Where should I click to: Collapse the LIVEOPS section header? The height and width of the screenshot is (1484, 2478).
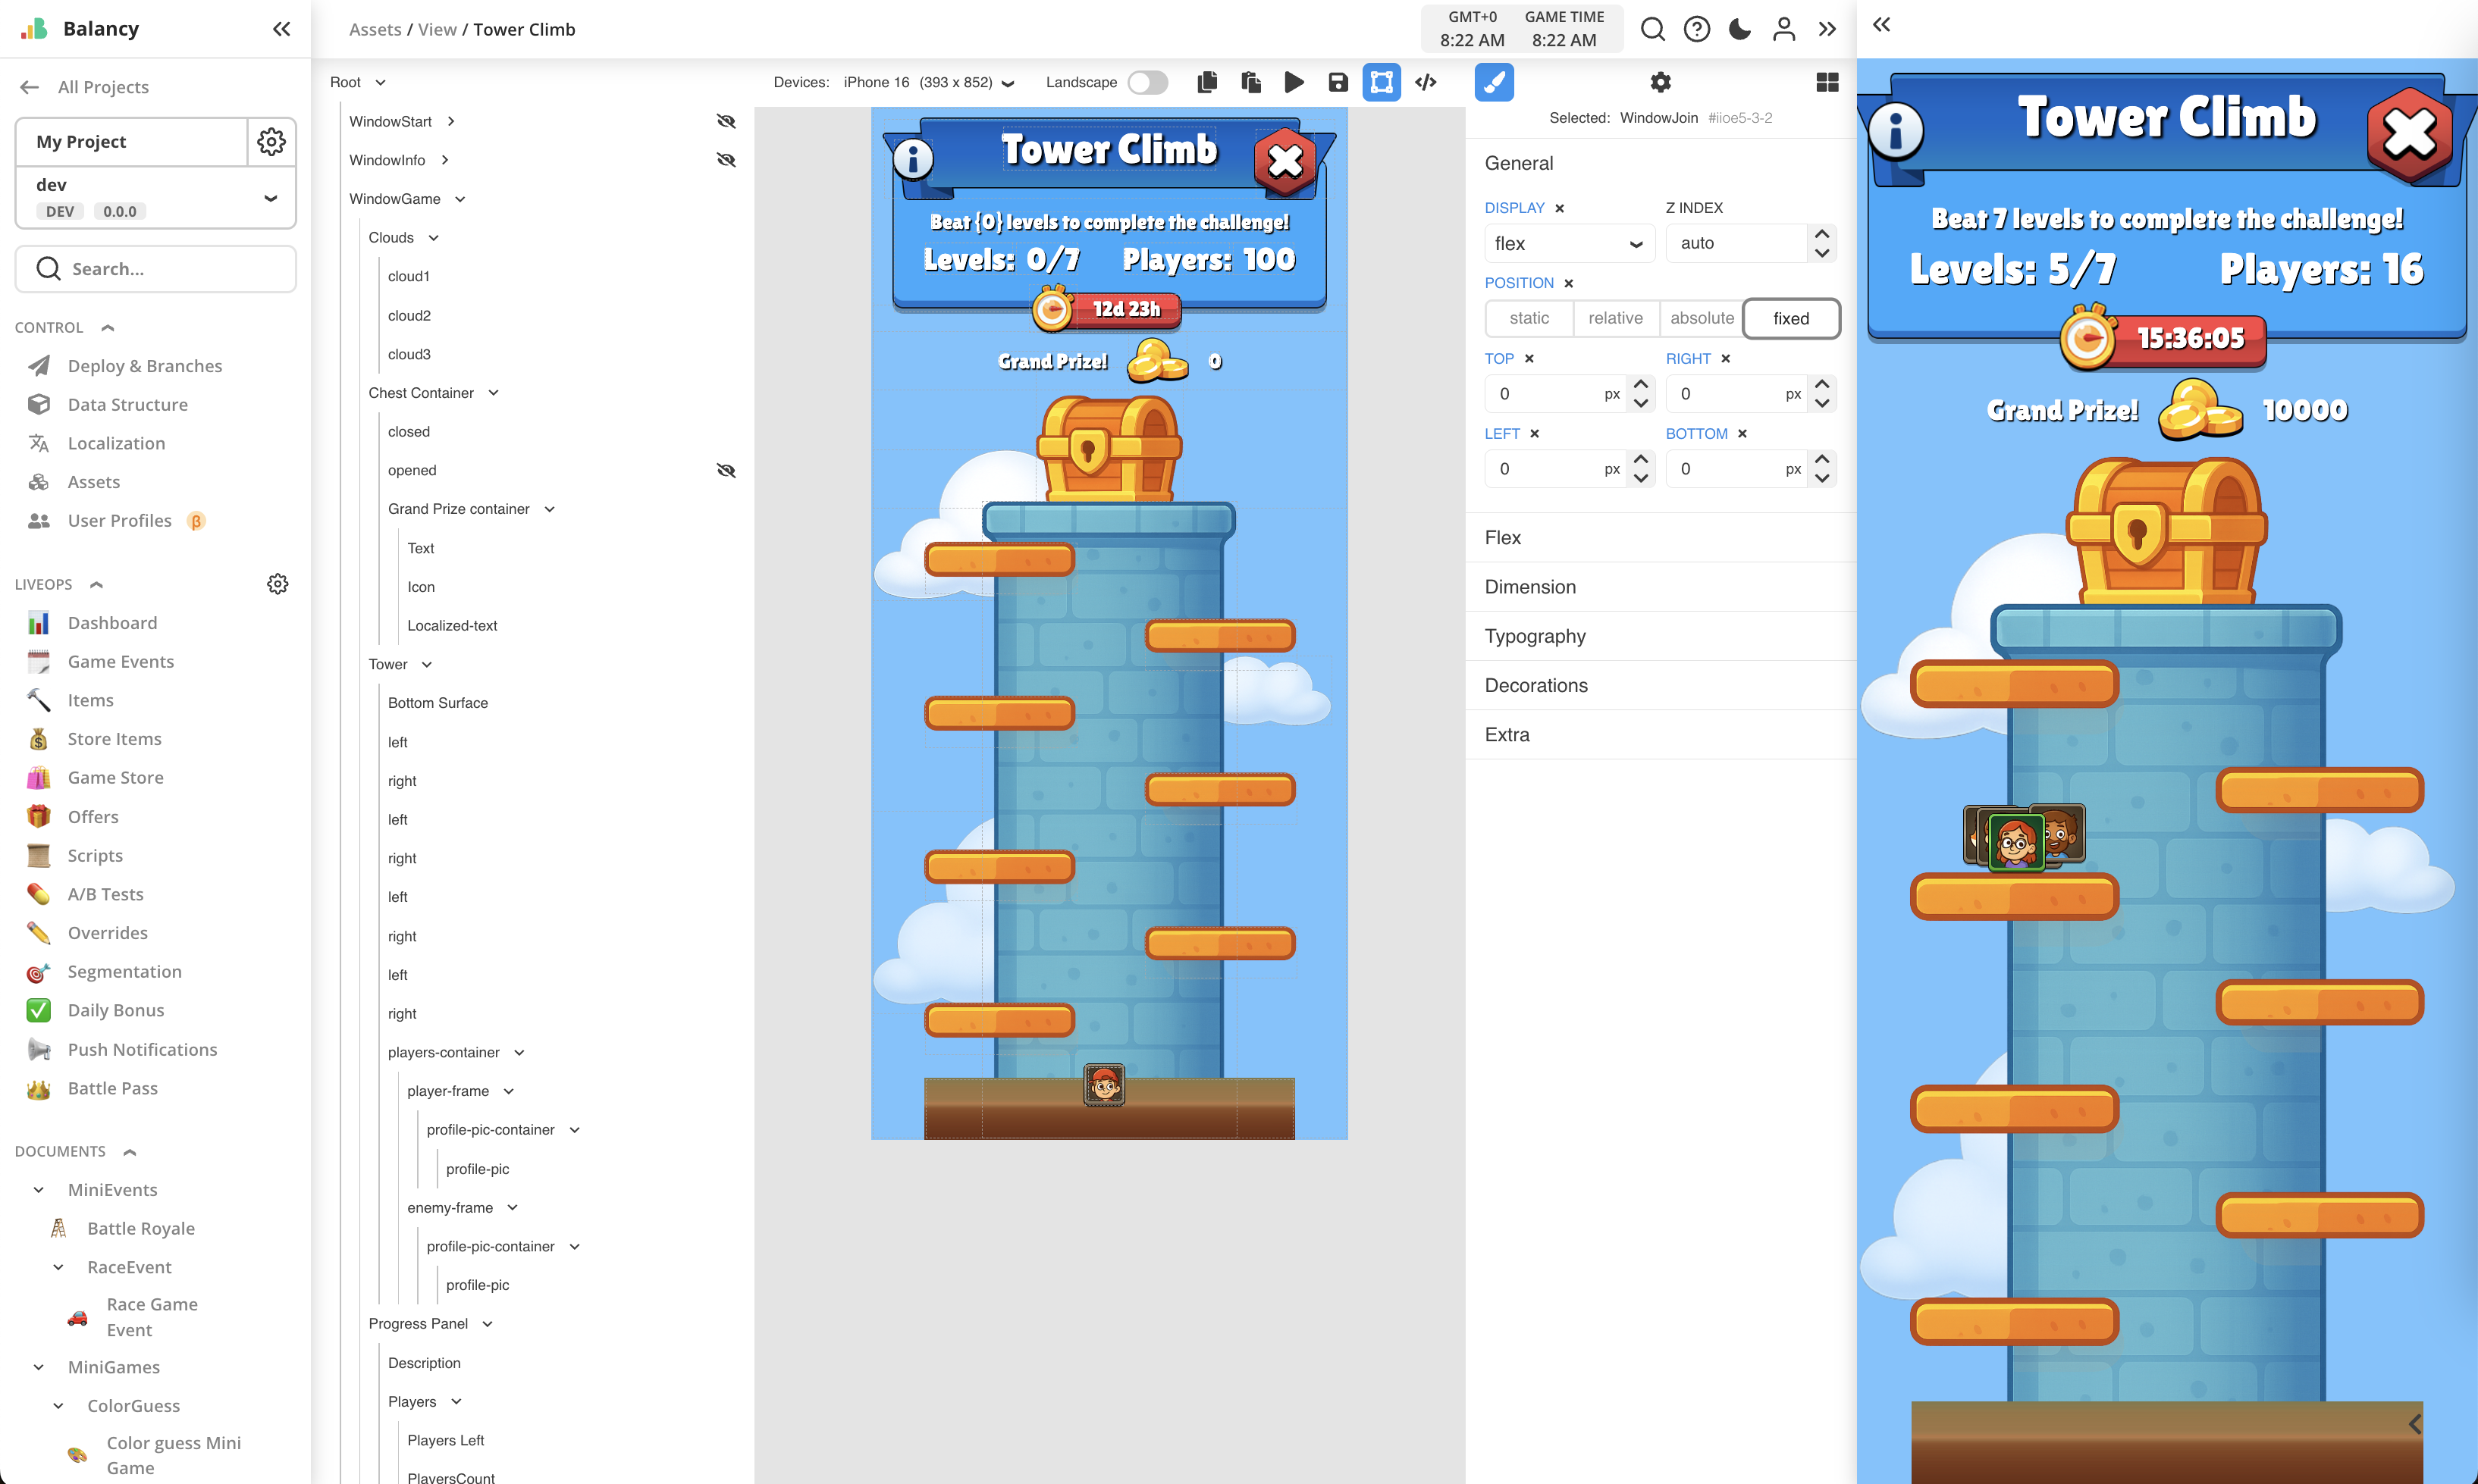96,584
